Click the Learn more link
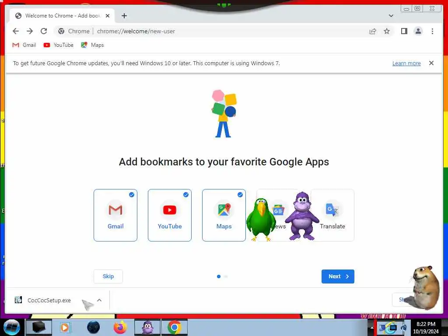Image resolution: width=448 pixels, height=336 pixels. pyautogui.click(x=406, y=63)
